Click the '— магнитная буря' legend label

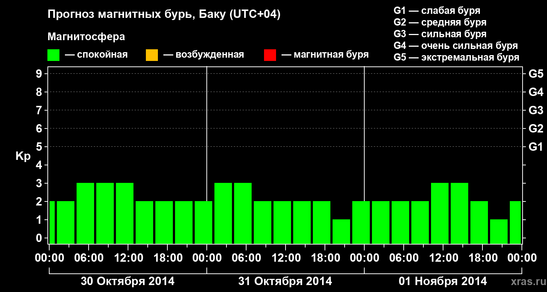pos(325,55)
